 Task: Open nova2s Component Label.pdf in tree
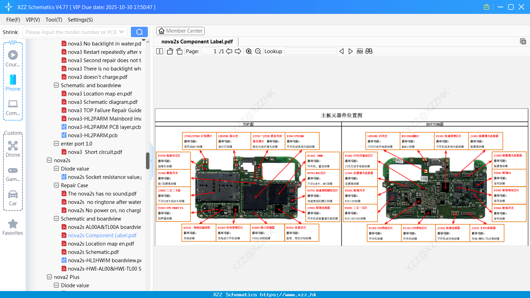pyautogui.click(x=102, y=235)
